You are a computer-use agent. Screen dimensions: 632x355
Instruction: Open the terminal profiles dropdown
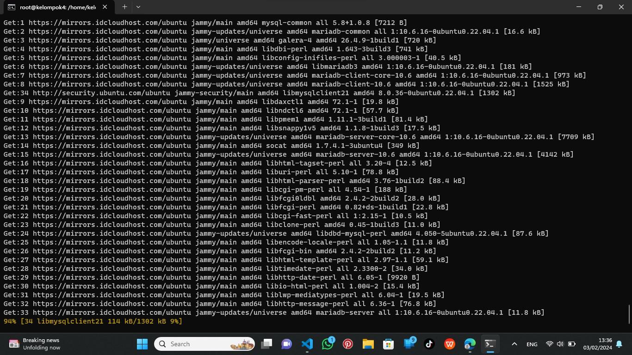coord(138,7)
